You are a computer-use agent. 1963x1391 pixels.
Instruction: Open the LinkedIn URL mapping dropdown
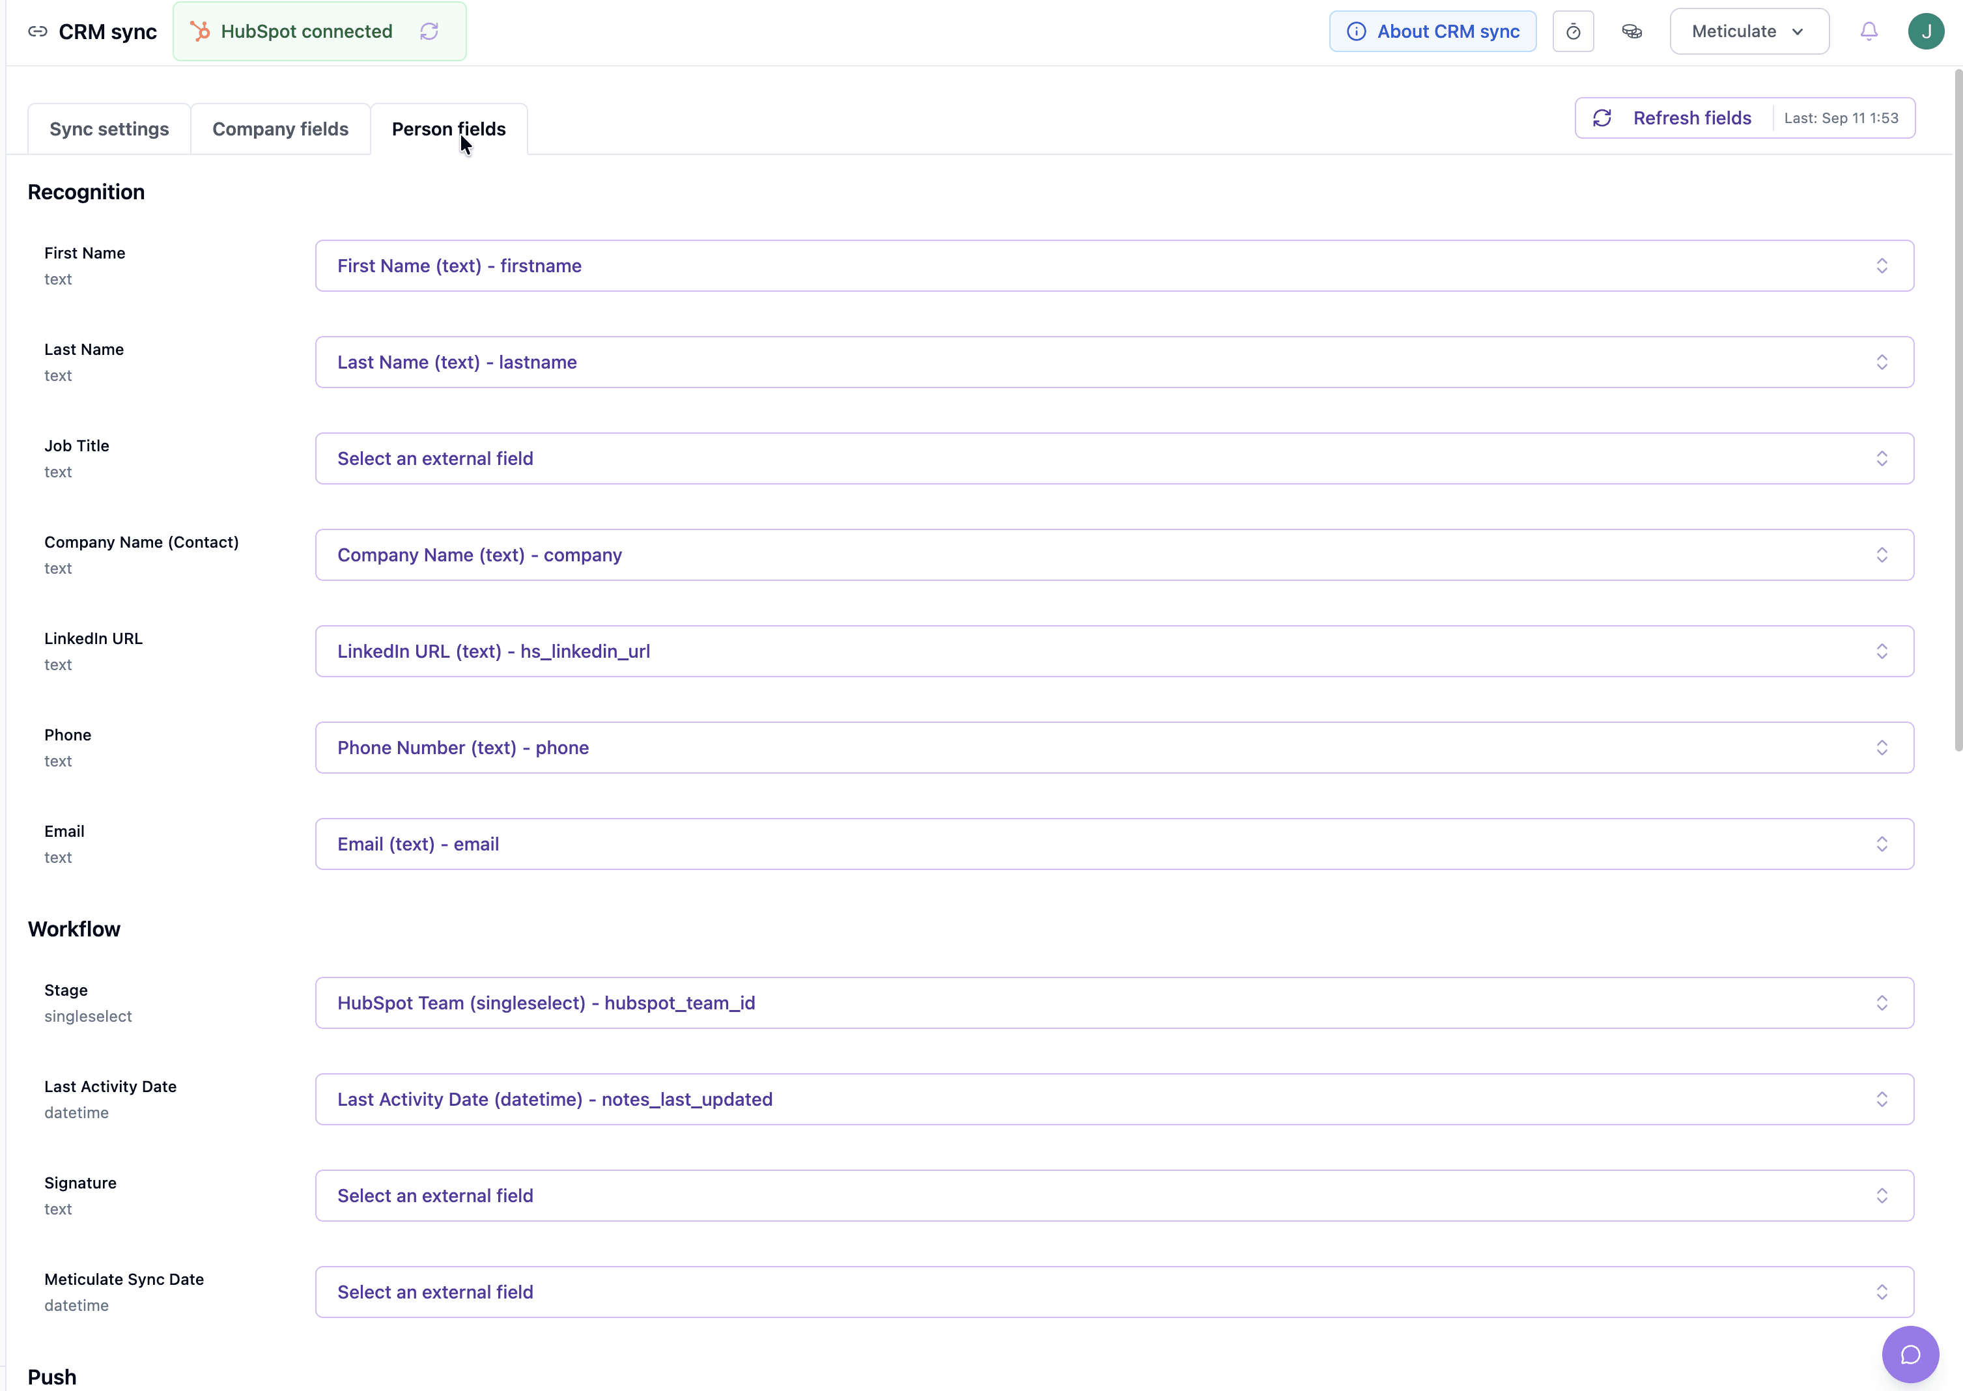[1114, 651]
